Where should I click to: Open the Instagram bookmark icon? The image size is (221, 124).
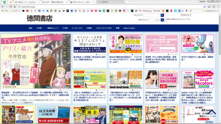click(124, 11)
